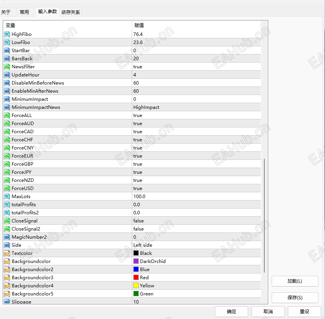Click the ForceALL boolean icon
Viewport: 325px width, 319px height.
coord(7,115)
